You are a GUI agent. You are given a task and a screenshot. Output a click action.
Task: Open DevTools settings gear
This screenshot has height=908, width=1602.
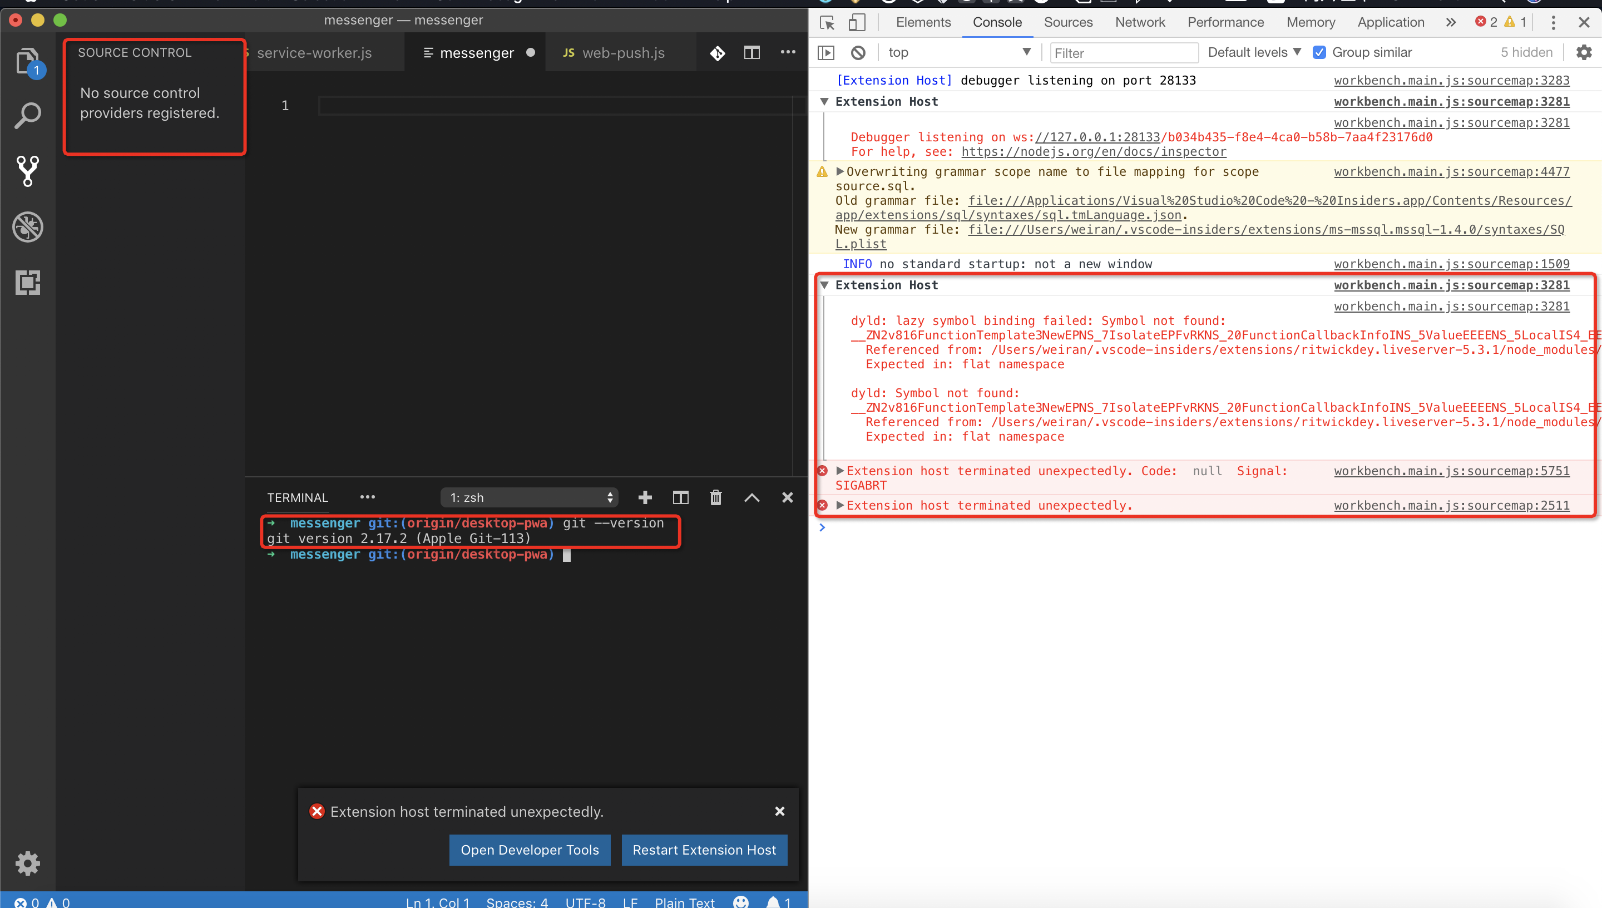[x=1584, y=52]
